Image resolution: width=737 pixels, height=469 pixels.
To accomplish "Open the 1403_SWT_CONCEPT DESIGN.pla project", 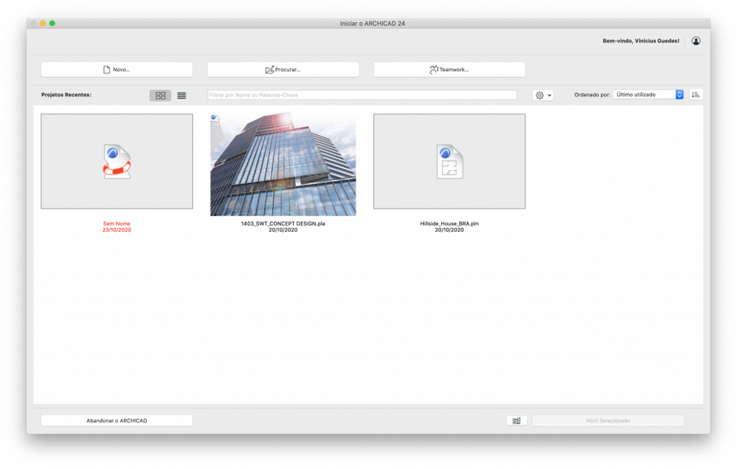I will click(x=283, y=163).
